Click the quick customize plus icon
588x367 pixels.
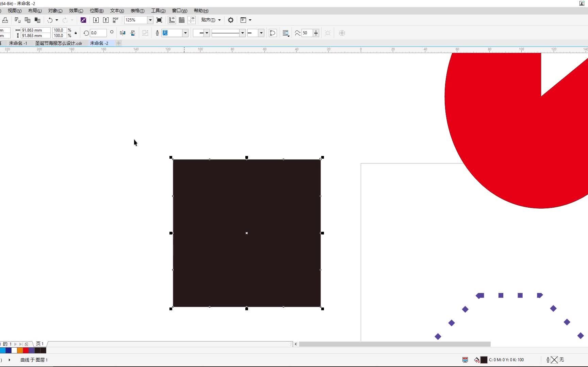342,33
